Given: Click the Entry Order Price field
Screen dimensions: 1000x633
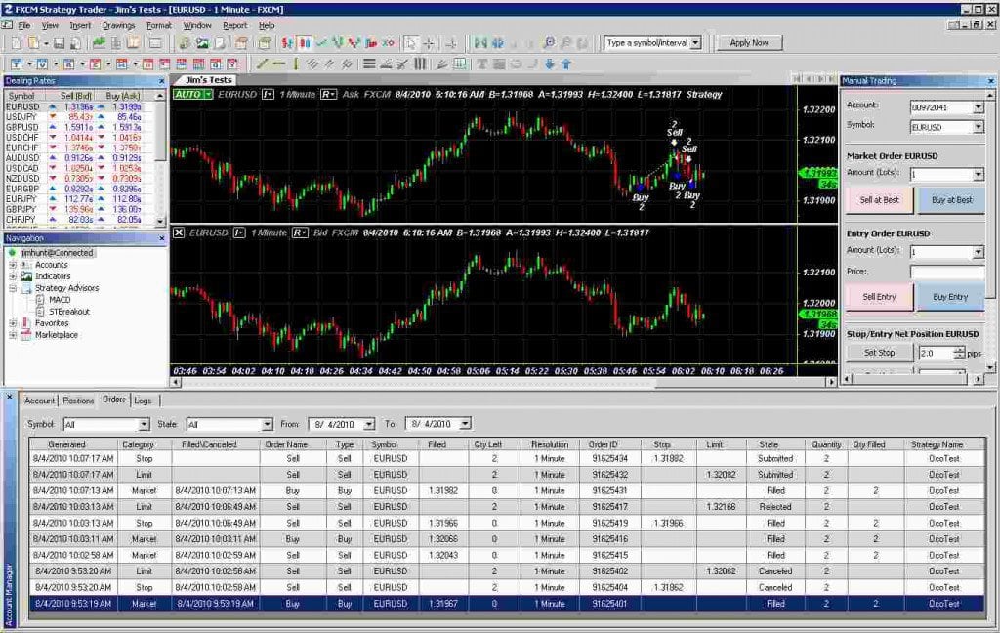Looking at the screenshot, I should 947,273.
